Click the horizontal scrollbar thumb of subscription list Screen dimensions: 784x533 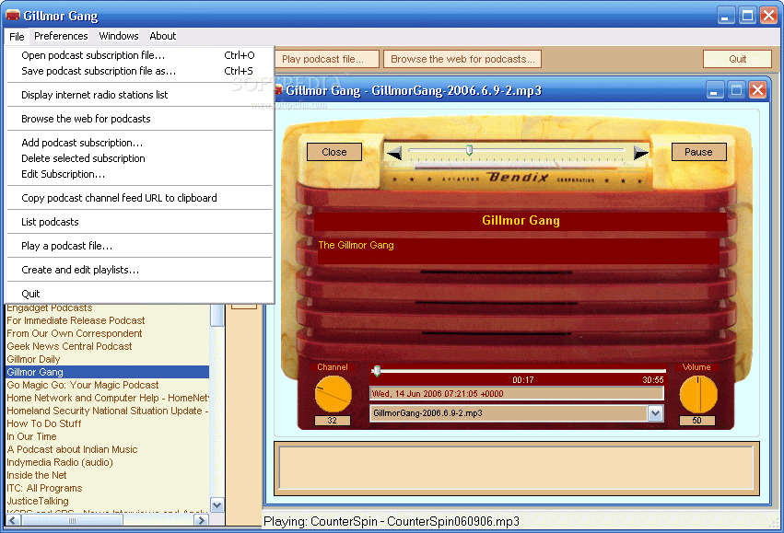72,520
